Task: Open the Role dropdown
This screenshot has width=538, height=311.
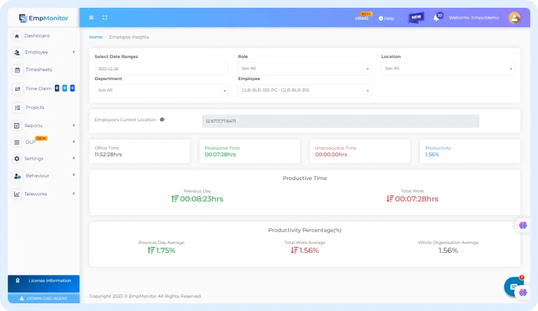Action: click(x=304, y=68)
